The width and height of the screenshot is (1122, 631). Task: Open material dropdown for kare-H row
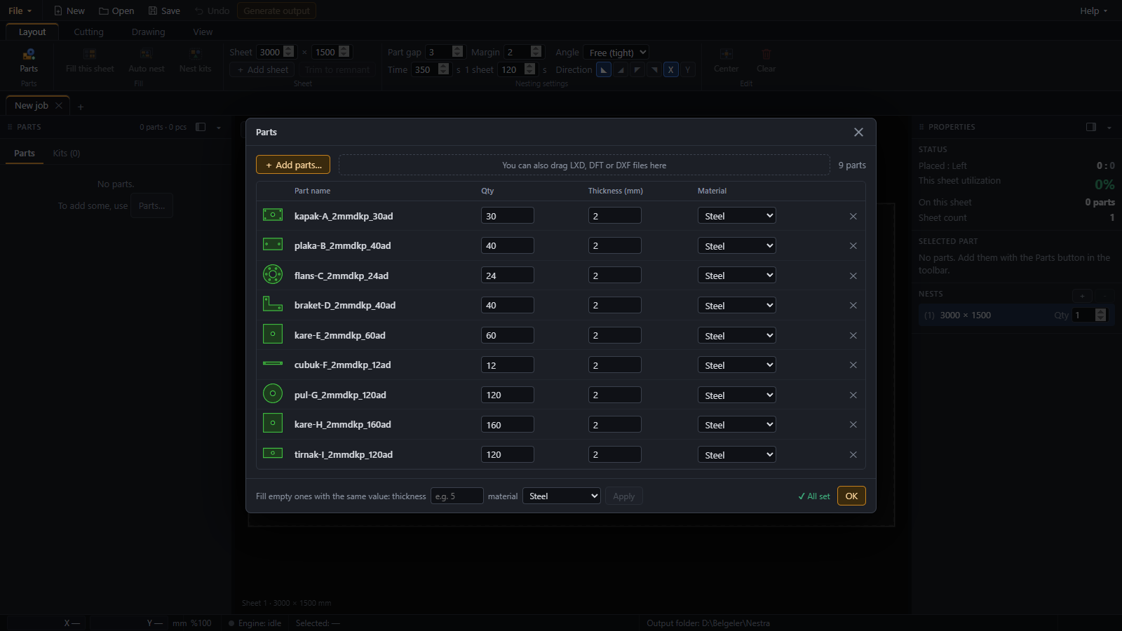coord(736,425)
